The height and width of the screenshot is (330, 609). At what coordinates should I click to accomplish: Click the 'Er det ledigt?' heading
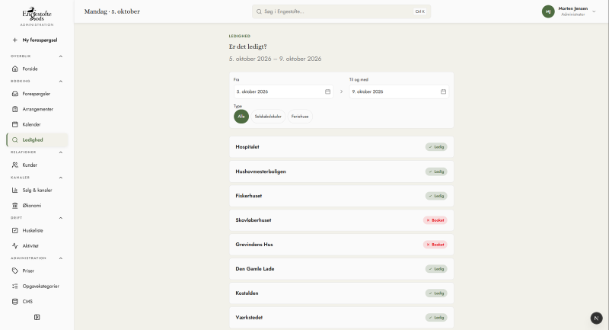coord(248,46)
